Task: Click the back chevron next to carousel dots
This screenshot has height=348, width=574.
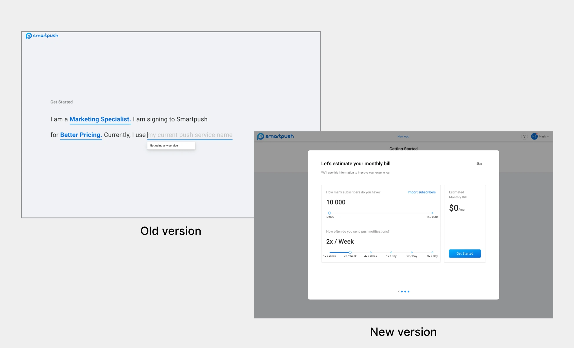Action: 399,291
